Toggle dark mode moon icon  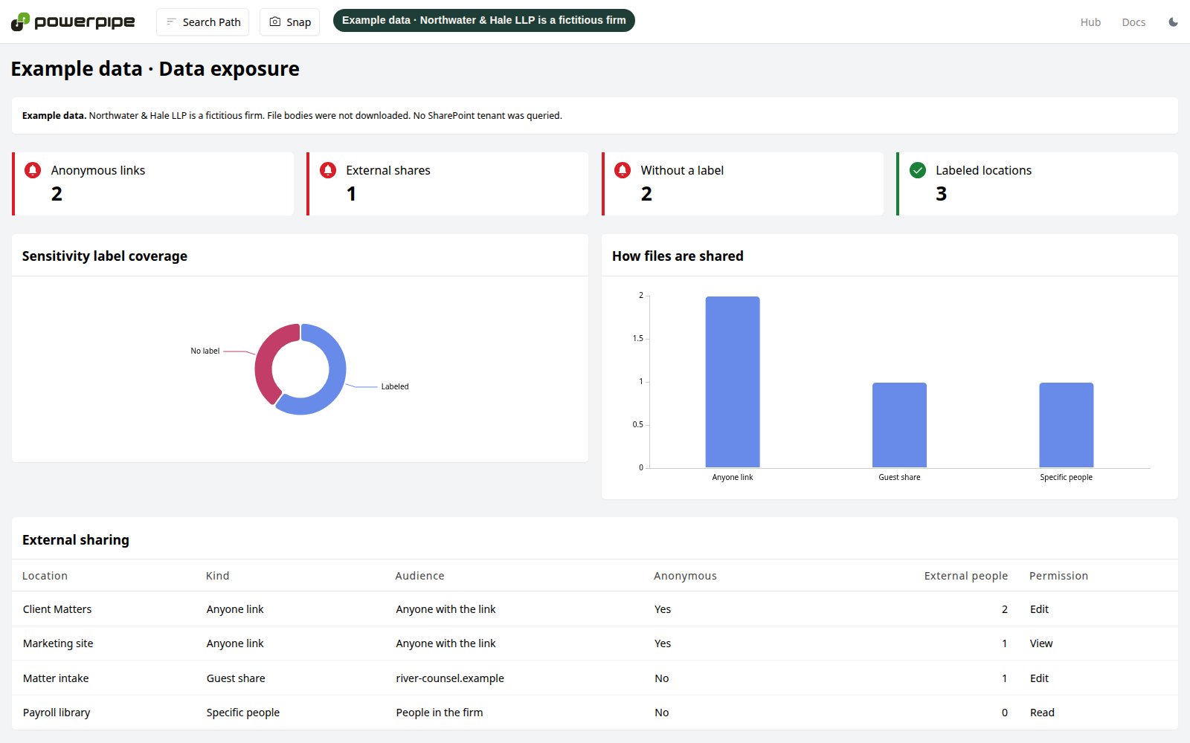[x=1173, y=22]
